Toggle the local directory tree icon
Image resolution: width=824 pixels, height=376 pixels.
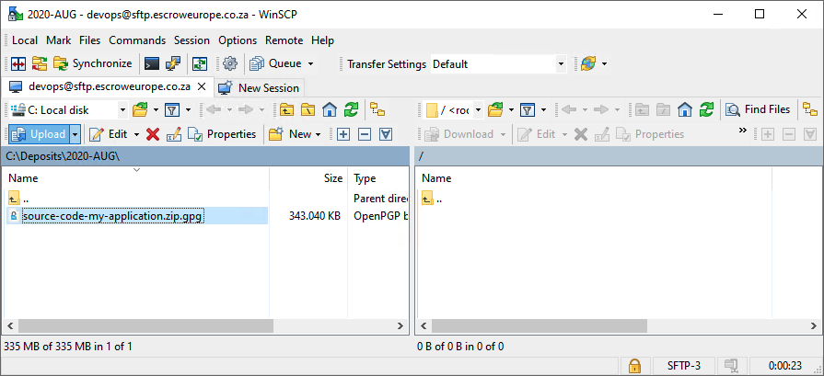pyautogui.click(x=377, y=110)
